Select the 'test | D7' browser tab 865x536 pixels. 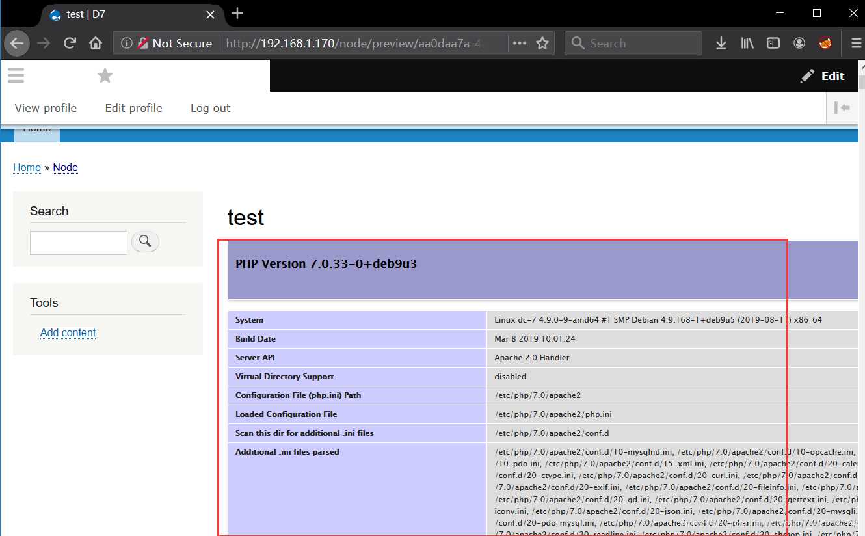click(132, 14)
